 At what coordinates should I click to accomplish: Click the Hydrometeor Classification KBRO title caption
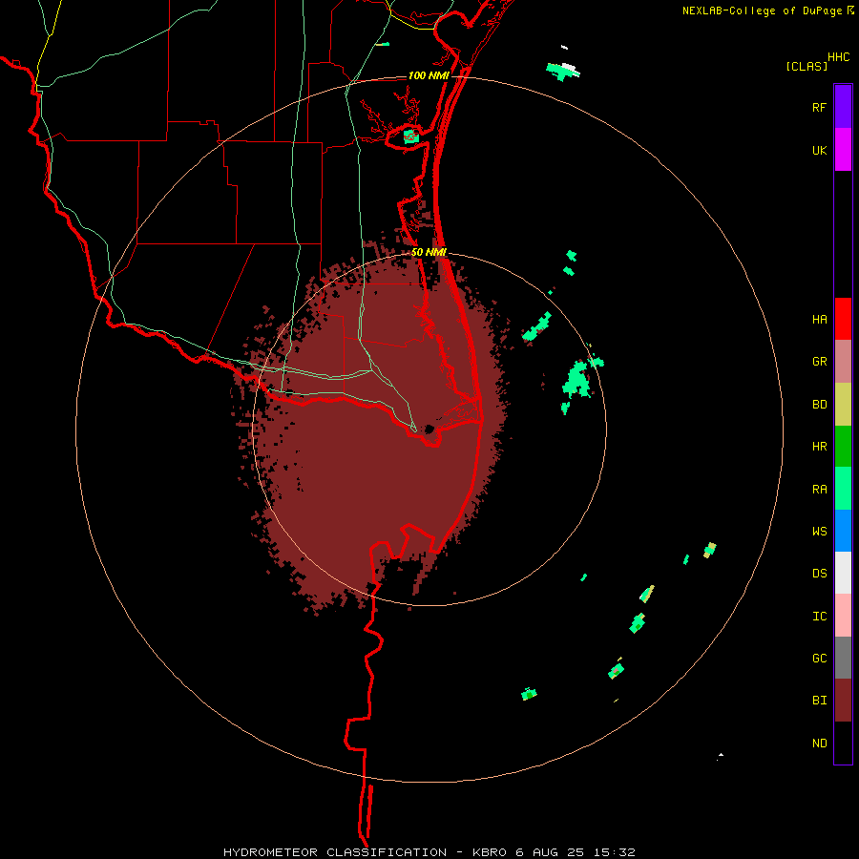point(429,852)
